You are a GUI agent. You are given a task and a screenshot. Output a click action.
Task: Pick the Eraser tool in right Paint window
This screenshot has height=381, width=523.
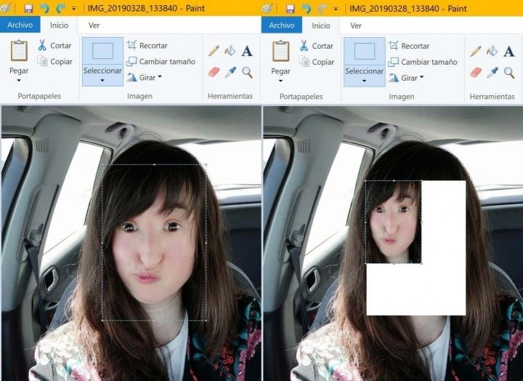pos(475,72)
